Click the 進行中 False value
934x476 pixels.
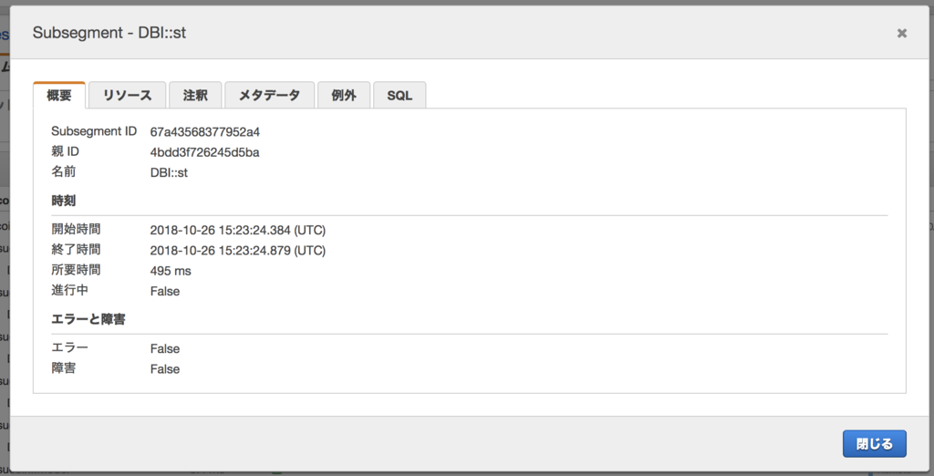pos(165,291)
